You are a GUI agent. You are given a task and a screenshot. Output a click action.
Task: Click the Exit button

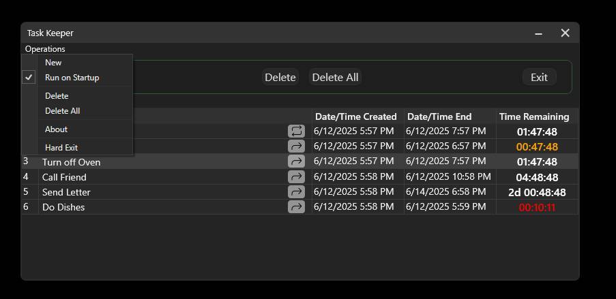539,77
